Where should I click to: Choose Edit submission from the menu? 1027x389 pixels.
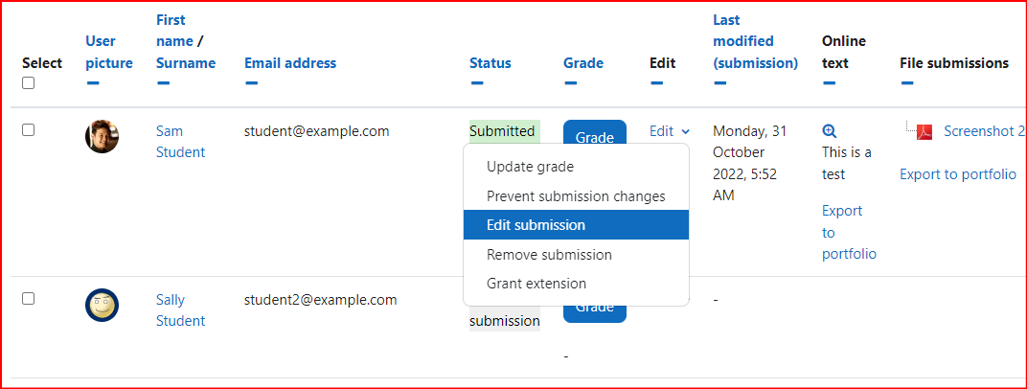[x=576, y=224]
